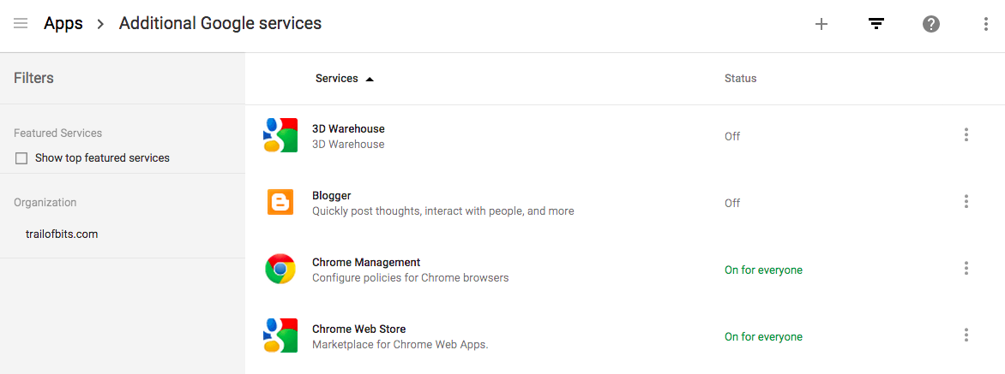
Task: Sort by Services column header
Action: 337,79
